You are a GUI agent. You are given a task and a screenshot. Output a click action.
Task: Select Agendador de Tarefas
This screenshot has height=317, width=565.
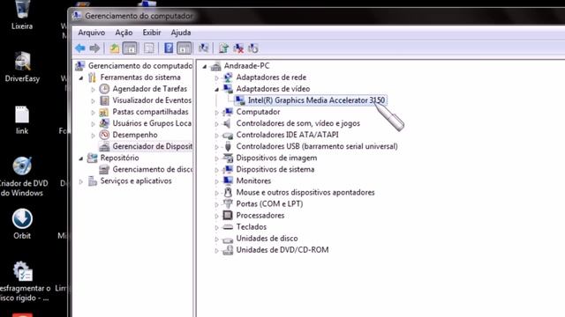tap(149, 89)
